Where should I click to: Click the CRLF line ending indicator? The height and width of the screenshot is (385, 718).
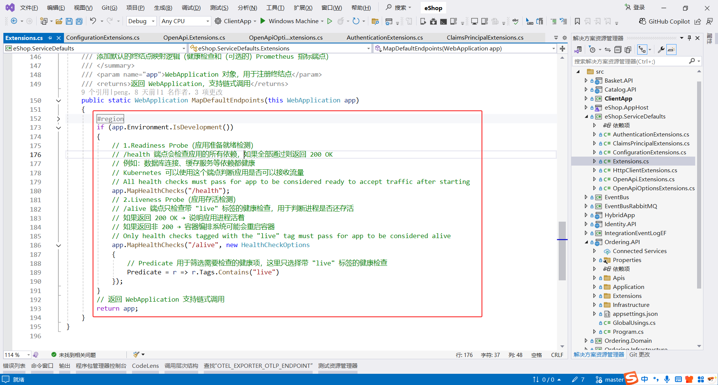point(557,355)
